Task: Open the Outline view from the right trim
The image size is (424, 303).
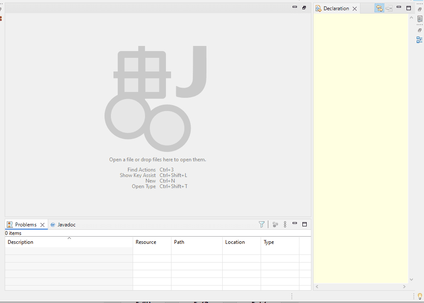Action: pos(419,40)
